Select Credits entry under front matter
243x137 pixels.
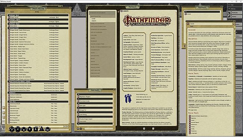(94, 21)
